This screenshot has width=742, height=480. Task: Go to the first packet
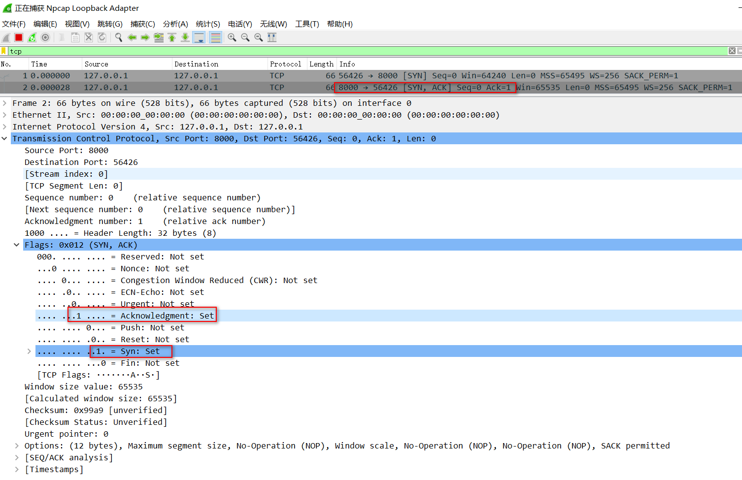[x=172, y=37]
